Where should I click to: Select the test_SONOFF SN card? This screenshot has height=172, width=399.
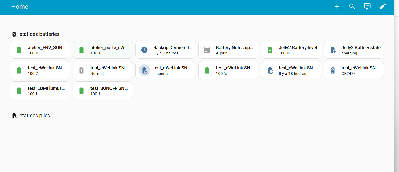click(x=103, y=91)
